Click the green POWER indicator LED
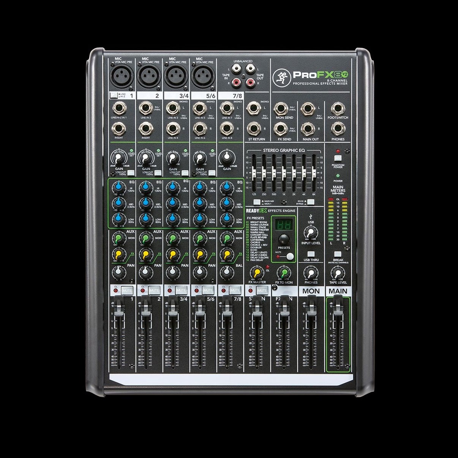 click(x=338, y=176)
